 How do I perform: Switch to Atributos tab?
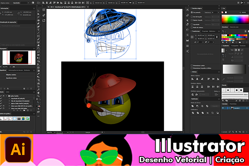click(27, 70)
